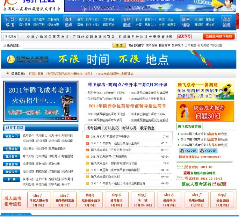Open the 腾飞成考辅导班 tab
Screen dimensions: 239x217
pos(189,126)
